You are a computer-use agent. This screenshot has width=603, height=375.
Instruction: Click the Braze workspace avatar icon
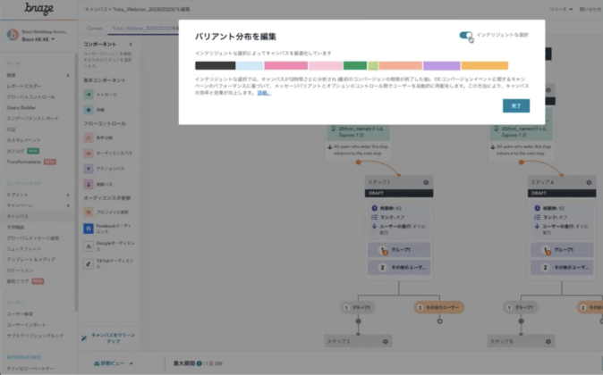13,36
